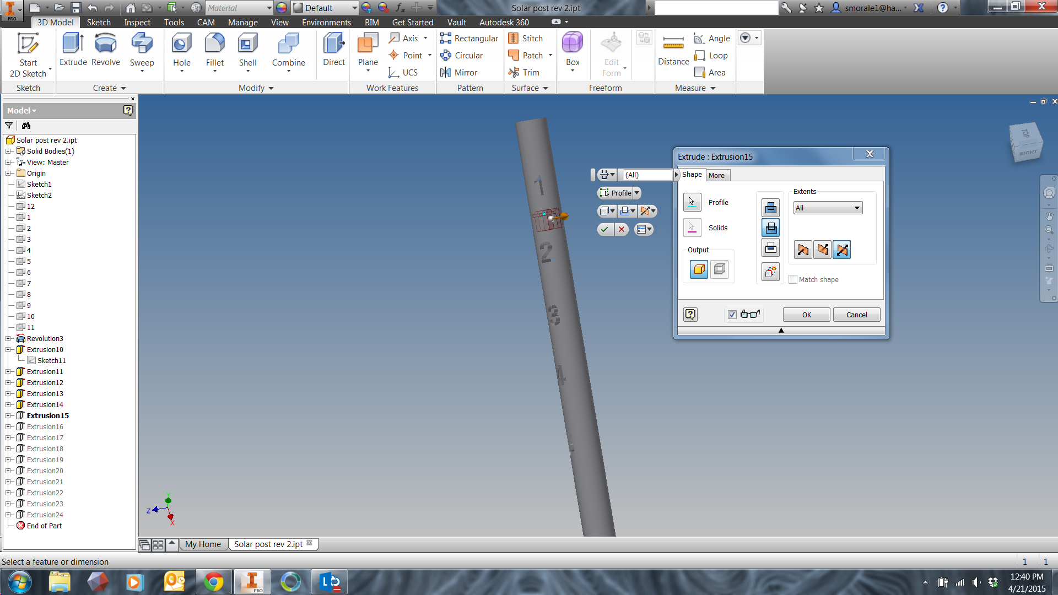Expand the Extrusion16 tree node

click(x=8, y=426)
